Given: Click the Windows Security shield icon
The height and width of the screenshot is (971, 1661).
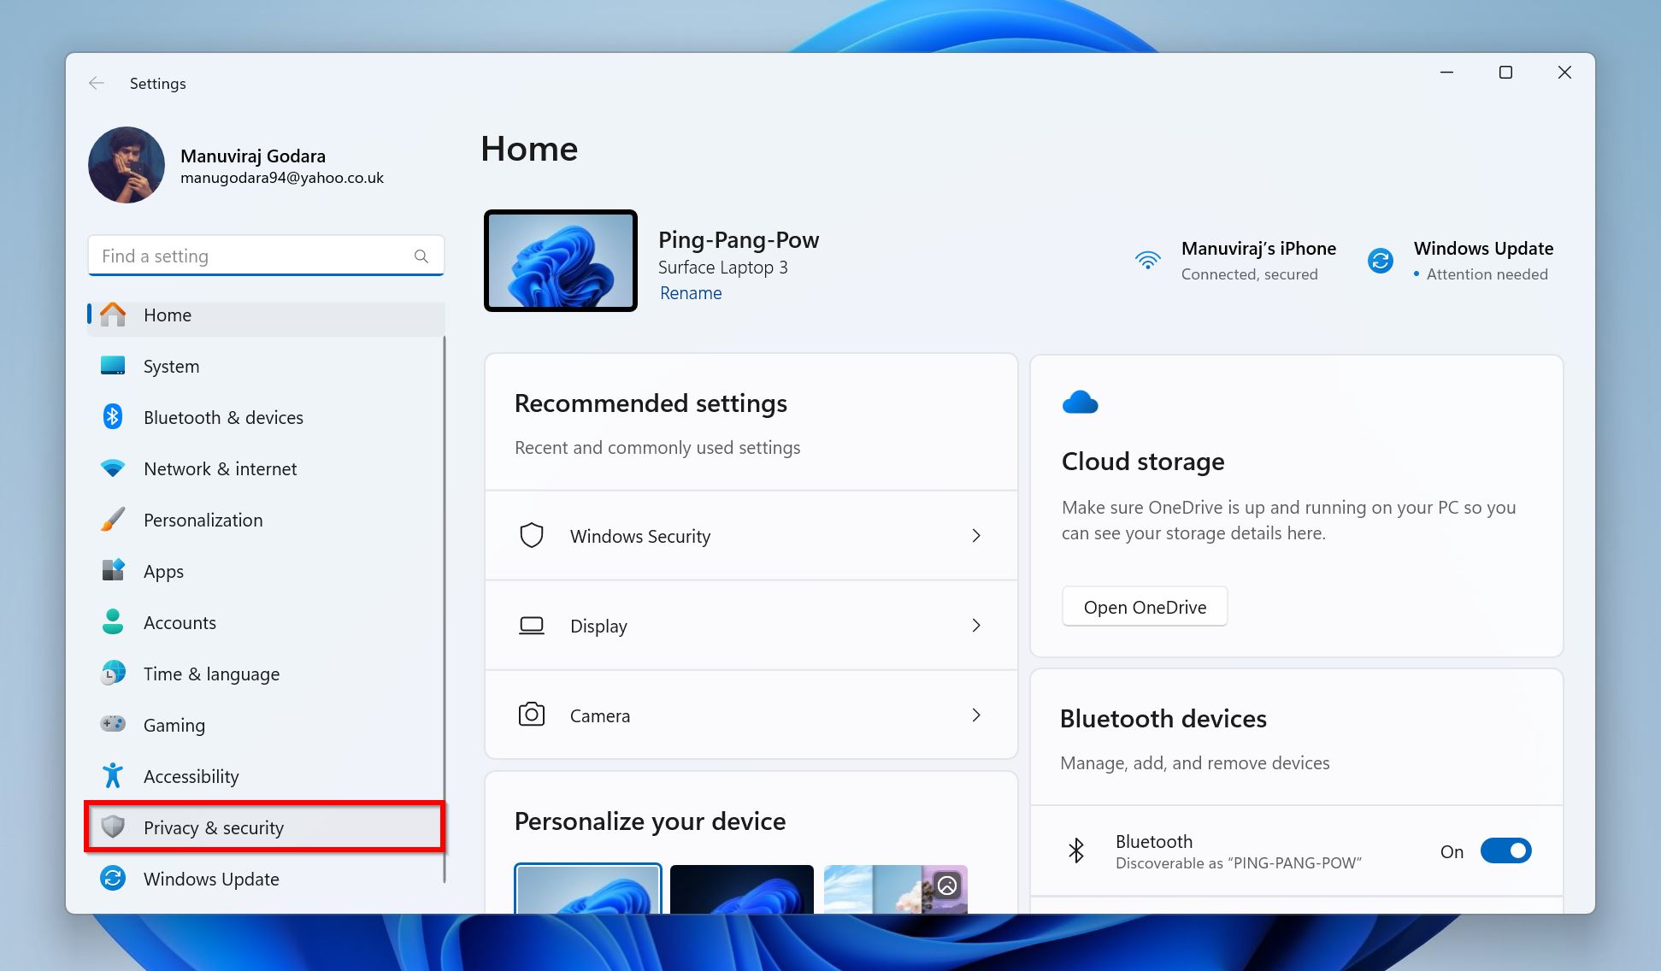Looking at the screenshot, I should click(x=532, y=535).
